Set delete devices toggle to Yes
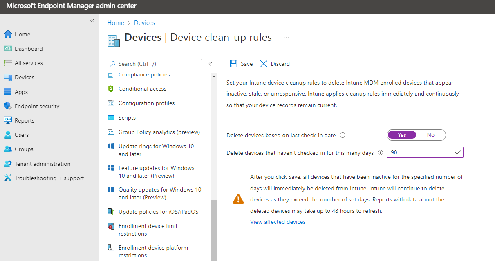The width and height of the screenshot is (495, 261). pos(402,135)
